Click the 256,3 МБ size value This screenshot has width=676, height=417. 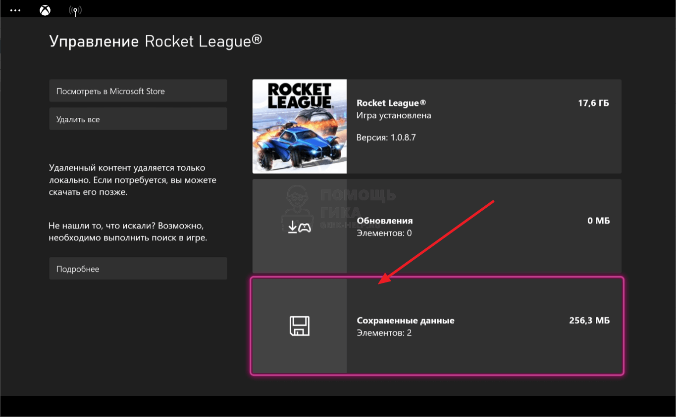(x=589, y=321)
